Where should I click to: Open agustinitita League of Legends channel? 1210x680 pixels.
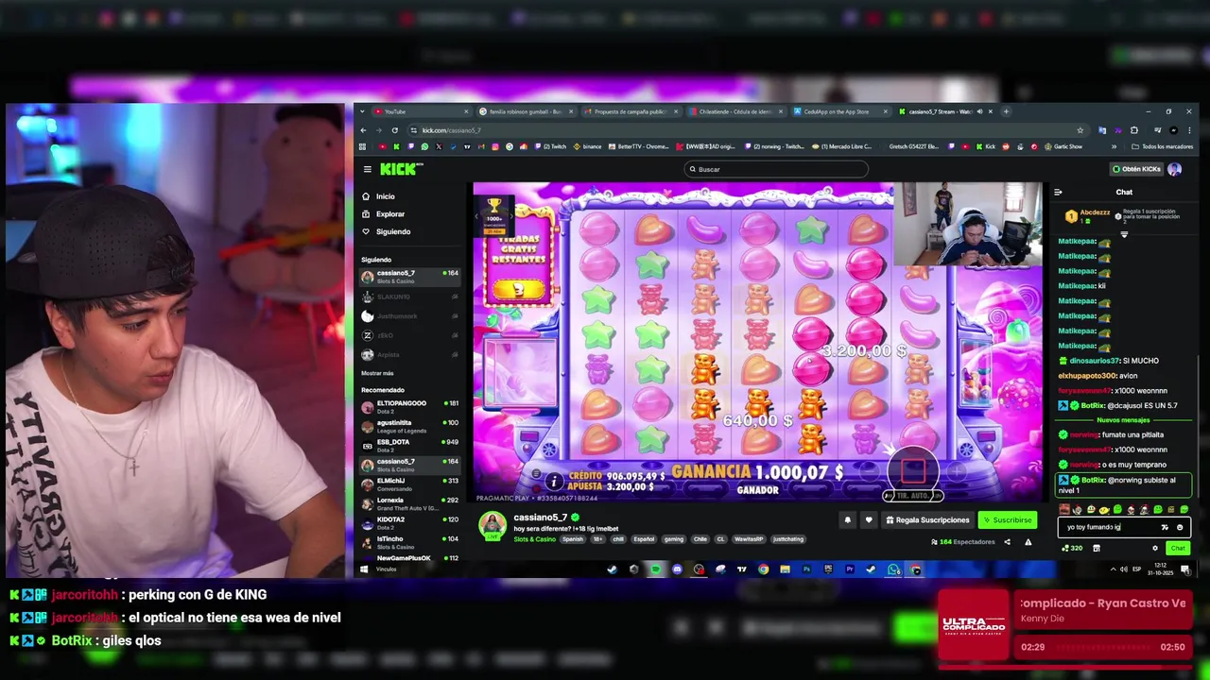[x=409, y=426]
